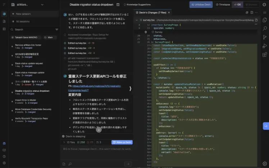Open Extensions icon in IDE sidebar

265,55
